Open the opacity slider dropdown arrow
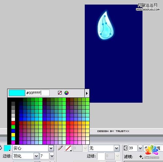This screenshot has width=163, height=162. point(140,148)
